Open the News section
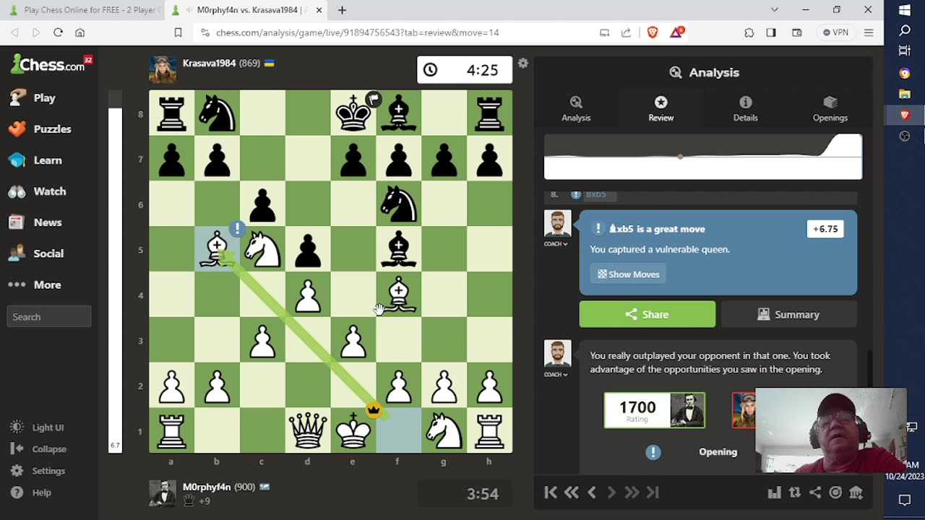The image size is (925, 520). tap(35, 222)
